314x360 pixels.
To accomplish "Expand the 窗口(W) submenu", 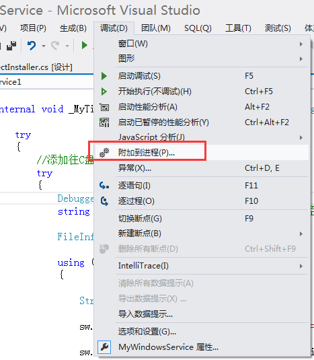I will pyautogui.click(x=202, y=44).
